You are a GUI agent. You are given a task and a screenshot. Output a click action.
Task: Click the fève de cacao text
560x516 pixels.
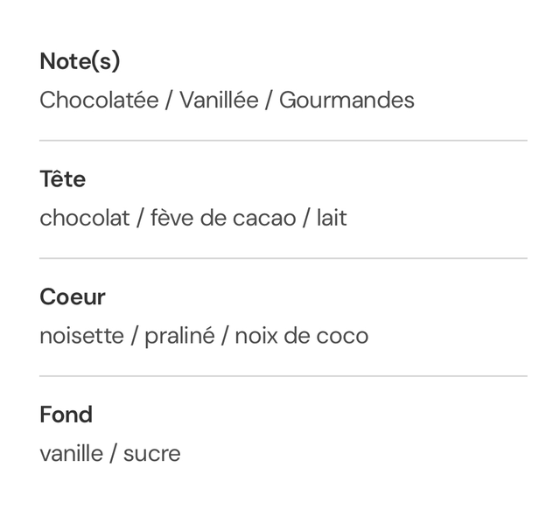tap(223, 218)
